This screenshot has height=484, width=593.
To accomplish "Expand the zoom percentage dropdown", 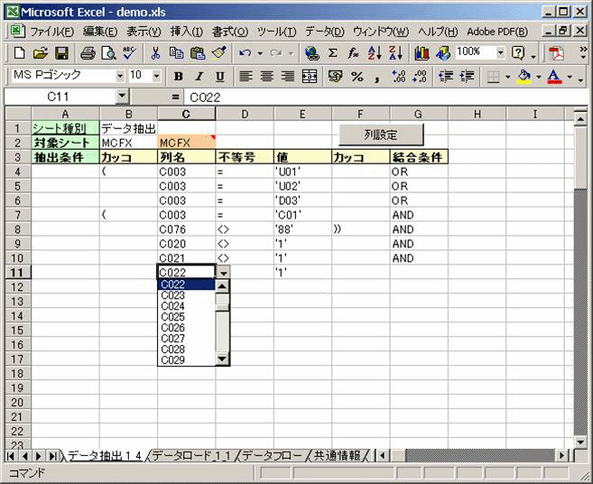I will (501, 53).
